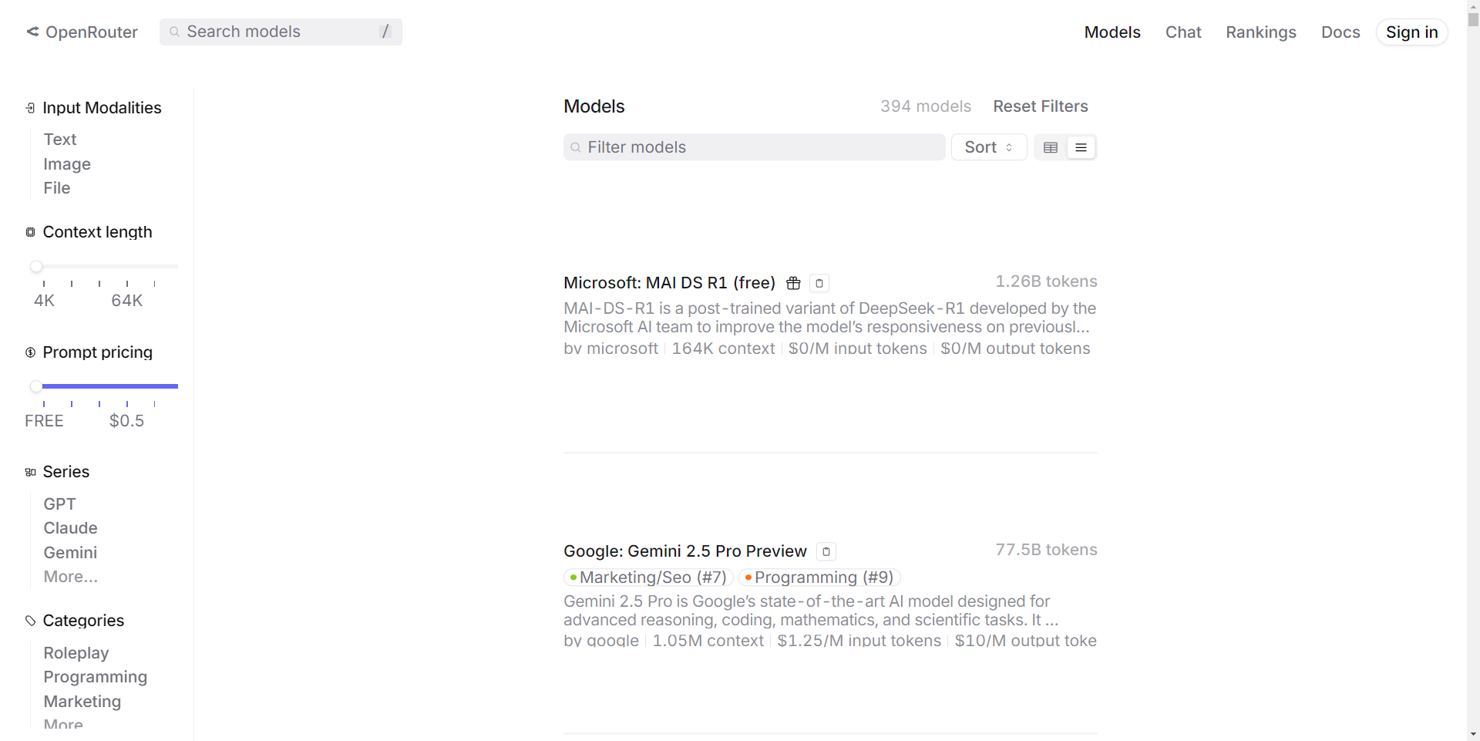Click the Programming (#9) tag
Viewport: 1480px width, 741px height.
[x=819, y=578]
